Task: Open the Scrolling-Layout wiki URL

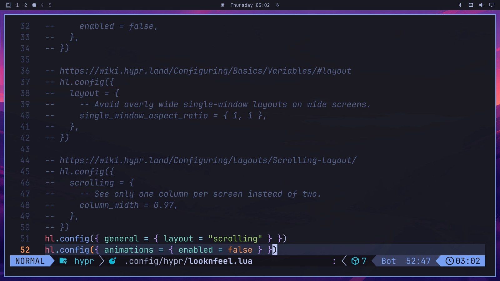Action: [x=208, y=160]
